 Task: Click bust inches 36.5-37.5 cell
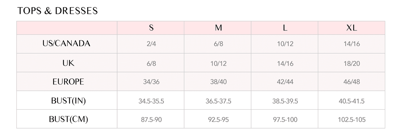coord(218,101)
